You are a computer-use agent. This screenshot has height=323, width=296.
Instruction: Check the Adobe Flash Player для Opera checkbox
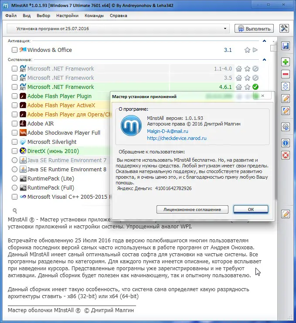pos(15,114)
